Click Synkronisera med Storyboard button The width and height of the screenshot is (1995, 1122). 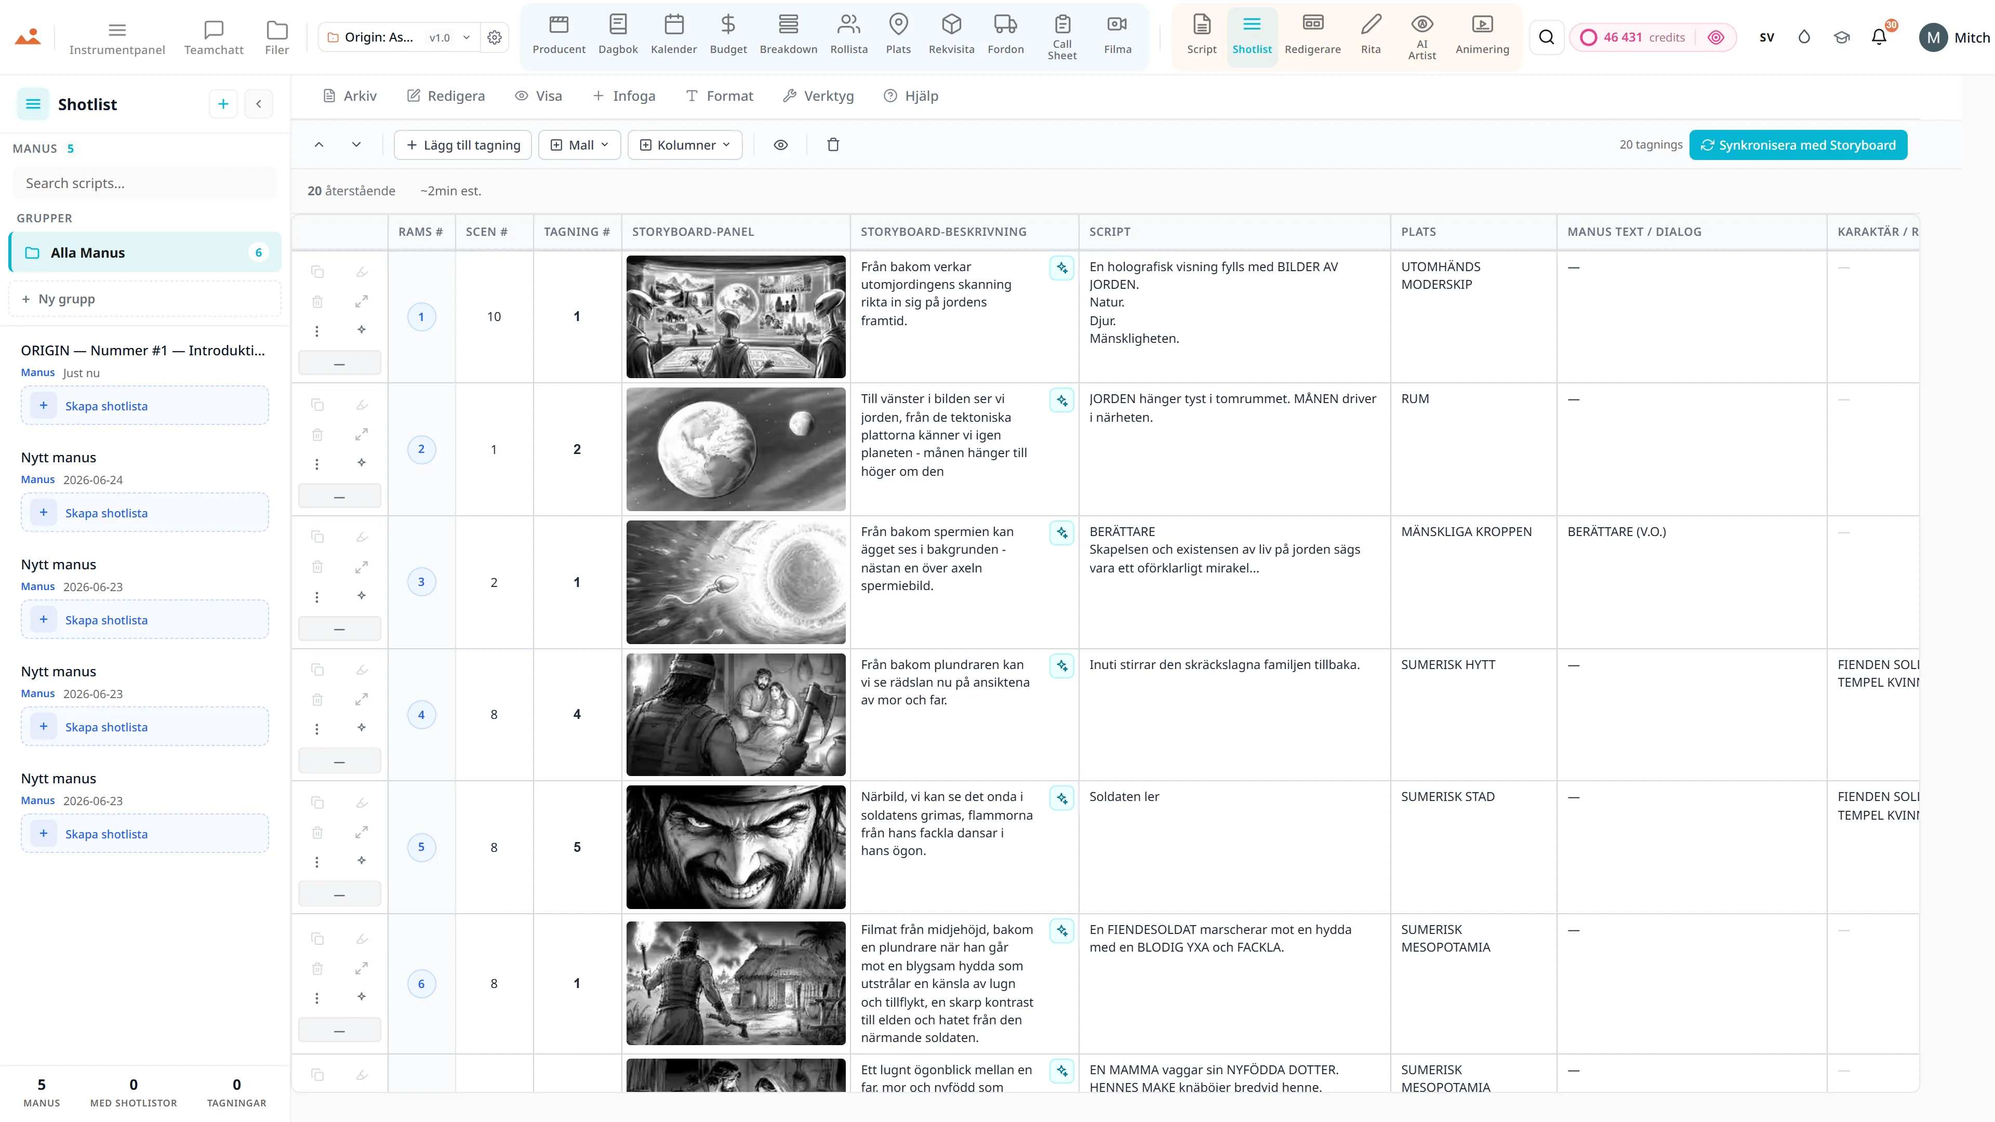pyautogui.click(x=1798, y=145)
